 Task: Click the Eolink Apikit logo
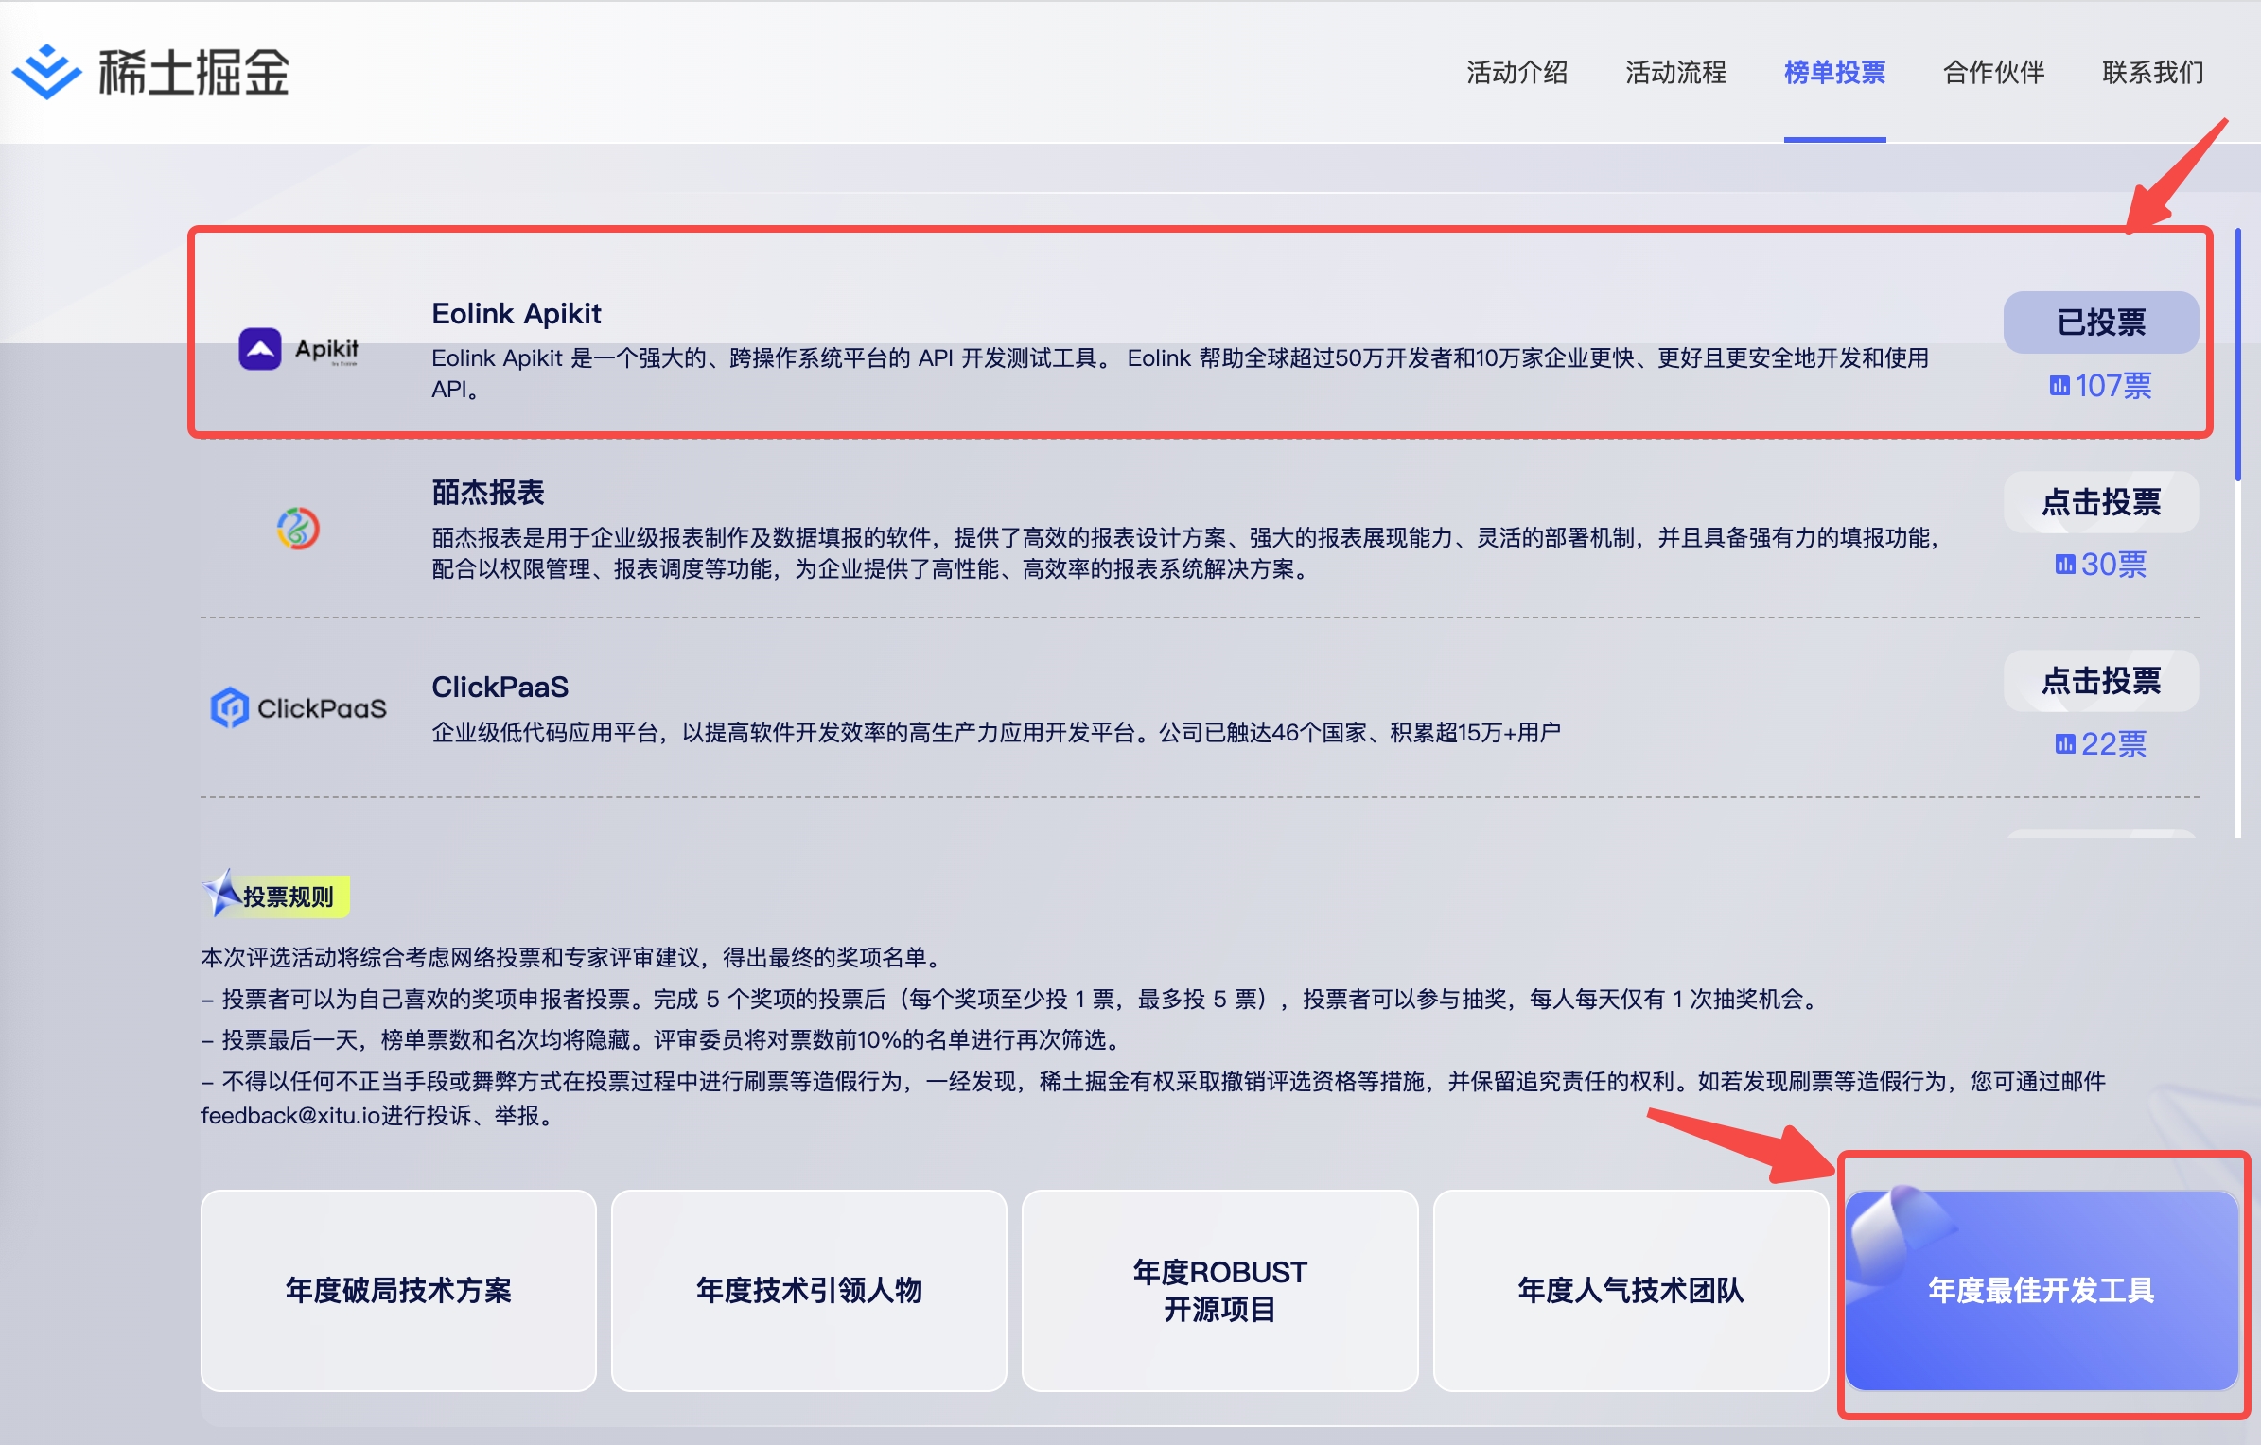coord(299,349)
